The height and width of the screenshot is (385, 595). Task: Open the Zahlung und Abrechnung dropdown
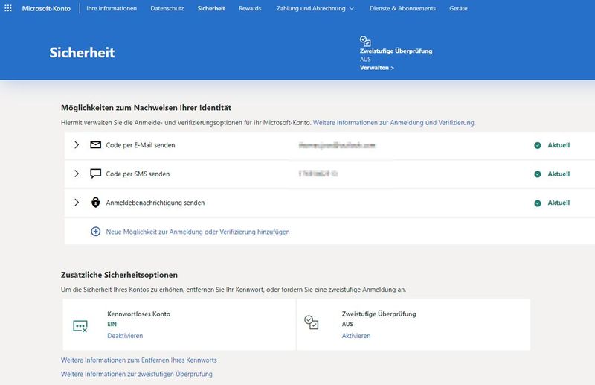click(315, 8)
